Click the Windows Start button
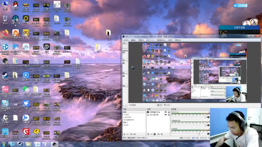The width and height of the screenshot is (262, 147). [x=4, y=144]
